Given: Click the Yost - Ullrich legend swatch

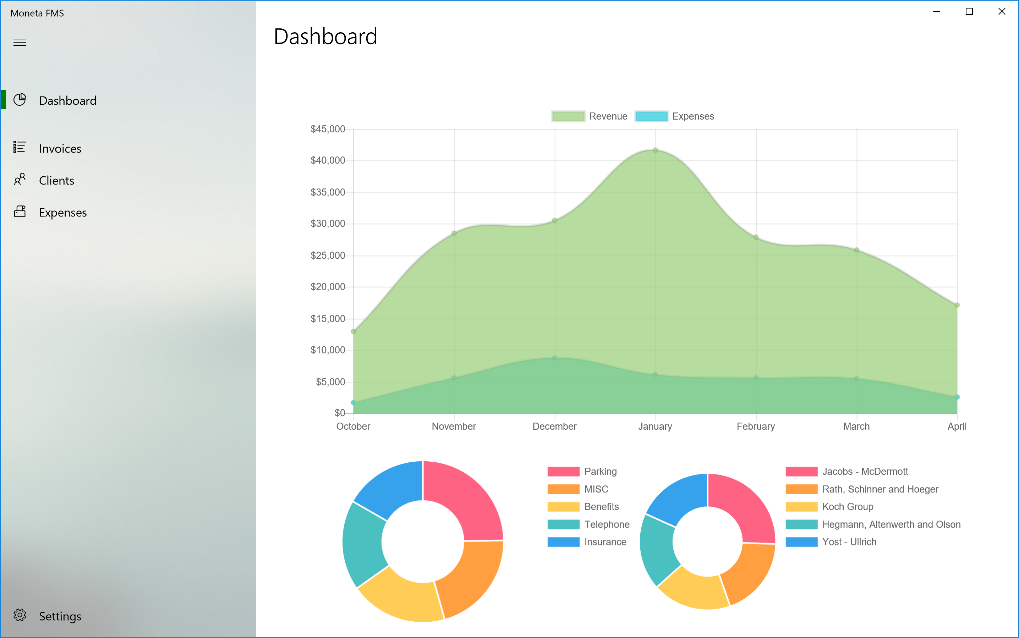Looking at the screenshot, I should (x=801, y=542).
